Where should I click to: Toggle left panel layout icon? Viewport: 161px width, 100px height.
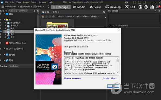click(x=135, y=2)
